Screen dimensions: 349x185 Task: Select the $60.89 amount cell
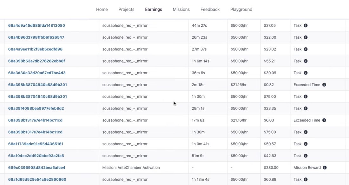[275, 179]
